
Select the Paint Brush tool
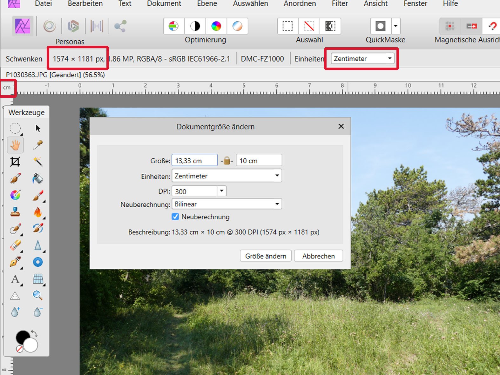coord(15,178)
